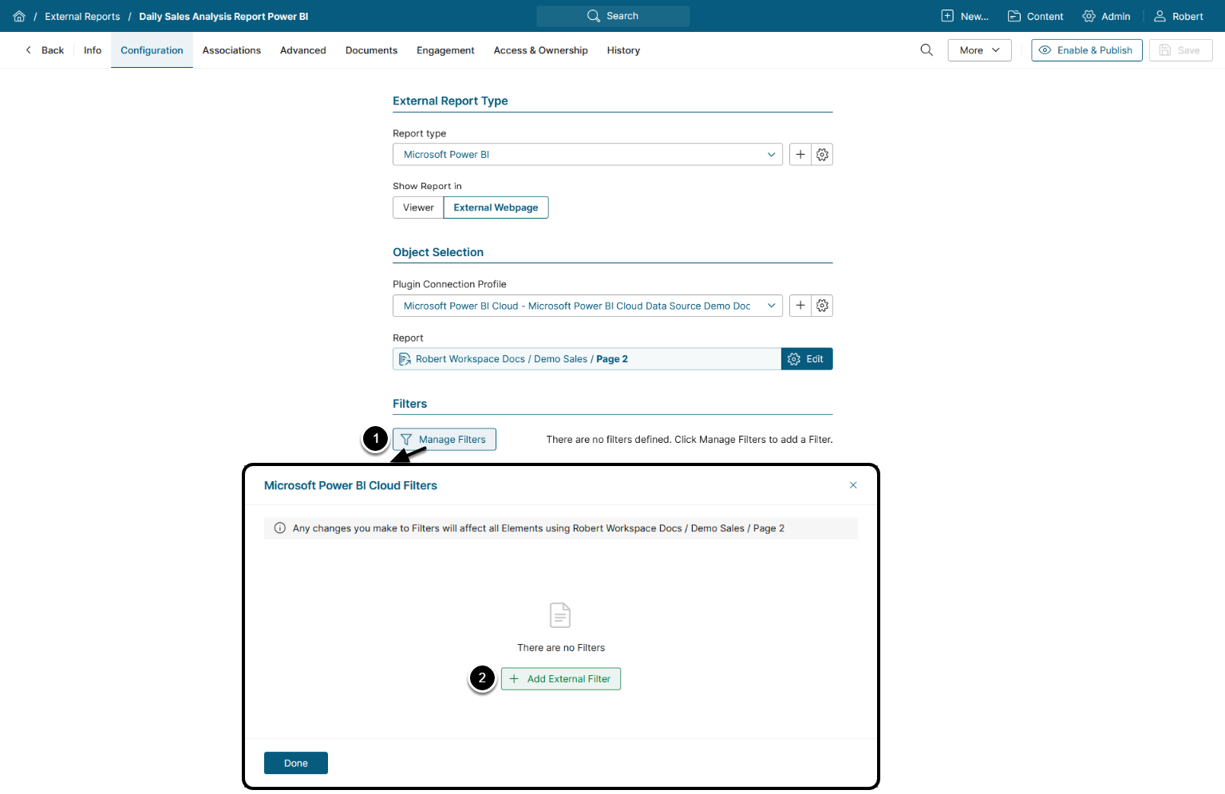Click the magnifier icon beside More
1225x794 pixels.
click(x=927, y=50)
